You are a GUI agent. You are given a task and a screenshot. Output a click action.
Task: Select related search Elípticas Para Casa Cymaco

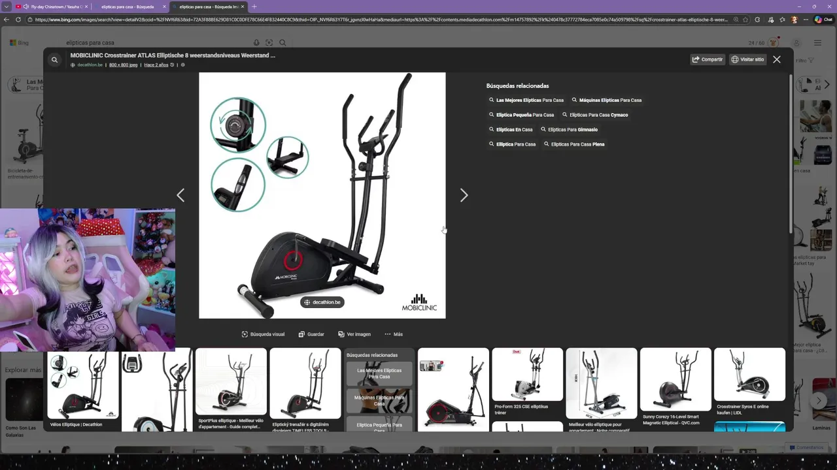tap(595, 115)
